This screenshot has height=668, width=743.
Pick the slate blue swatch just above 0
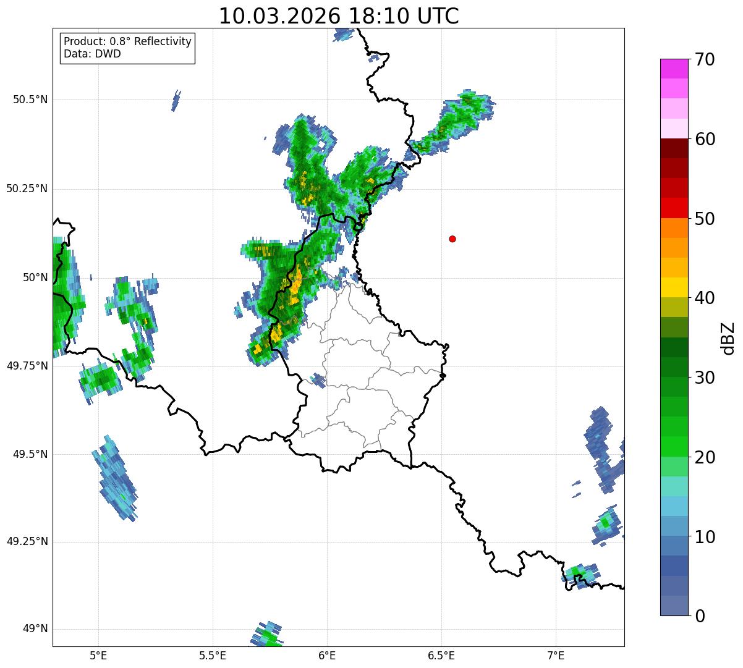674,606
